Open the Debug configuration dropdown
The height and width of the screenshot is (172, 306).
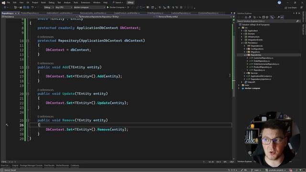pos(49,8)
